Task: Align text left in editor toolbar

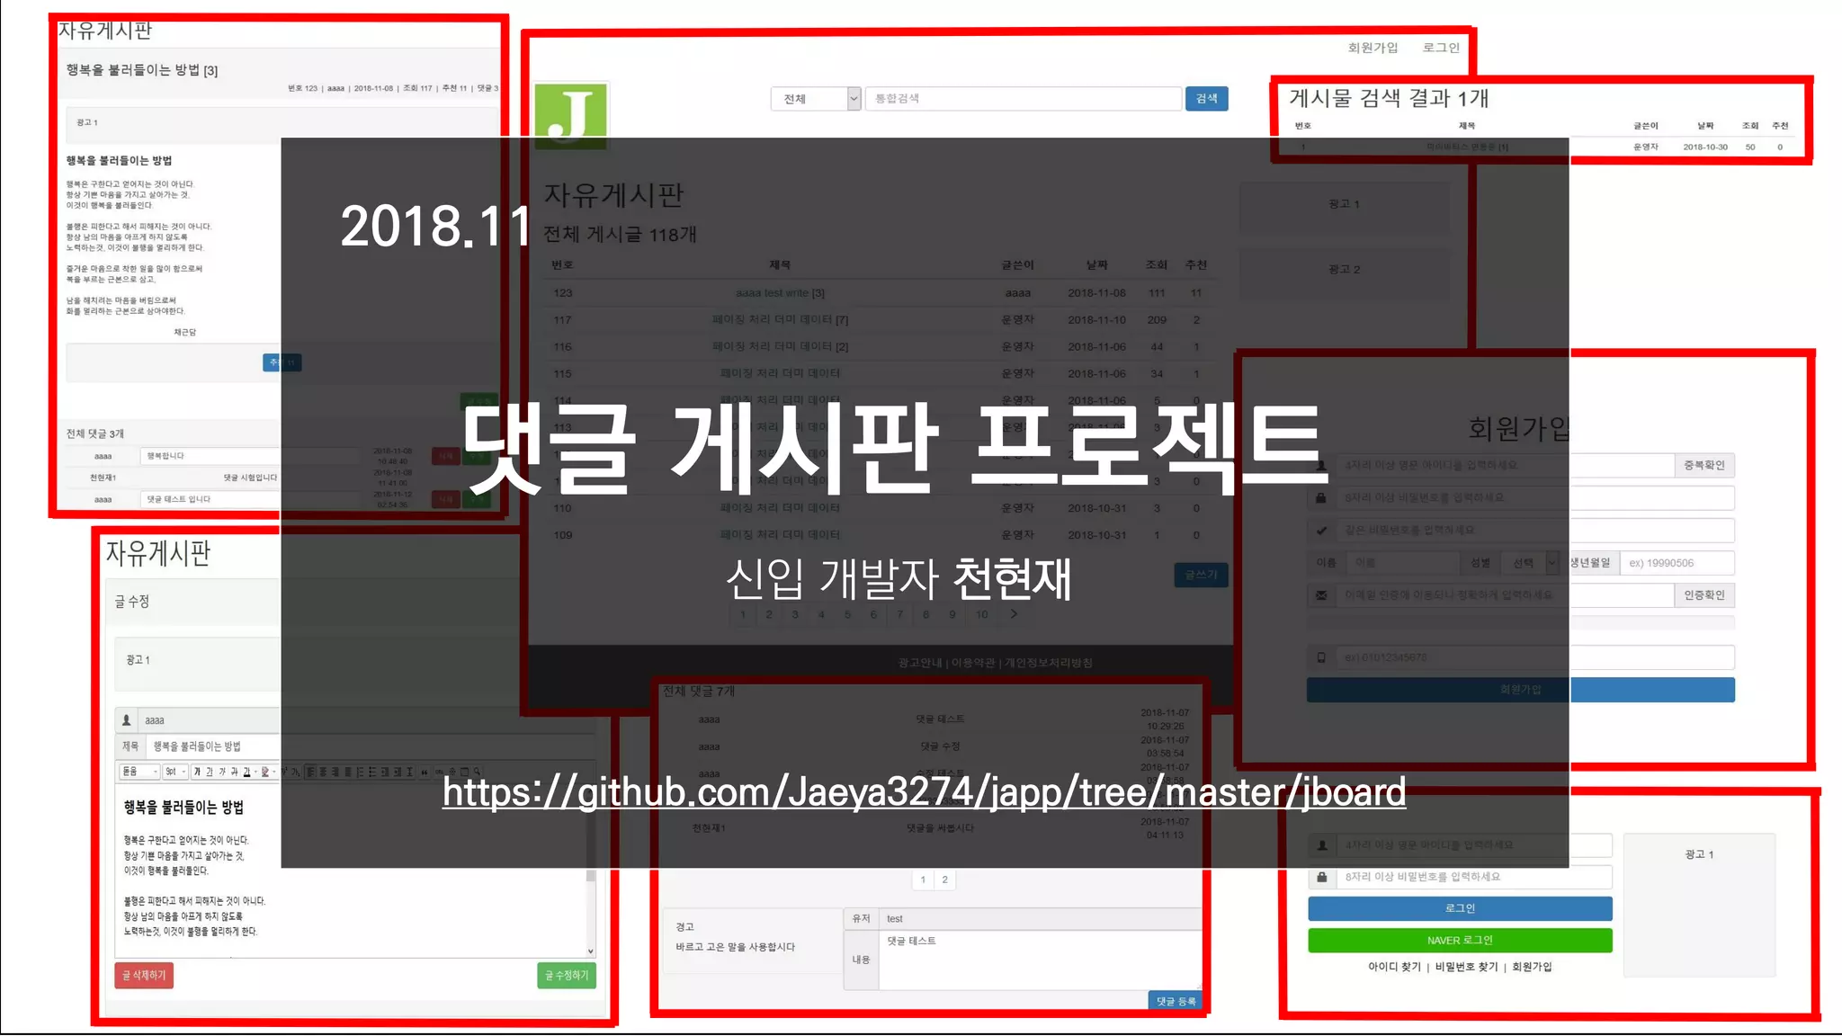Action: pyautogui.click(x=310, y=772)
